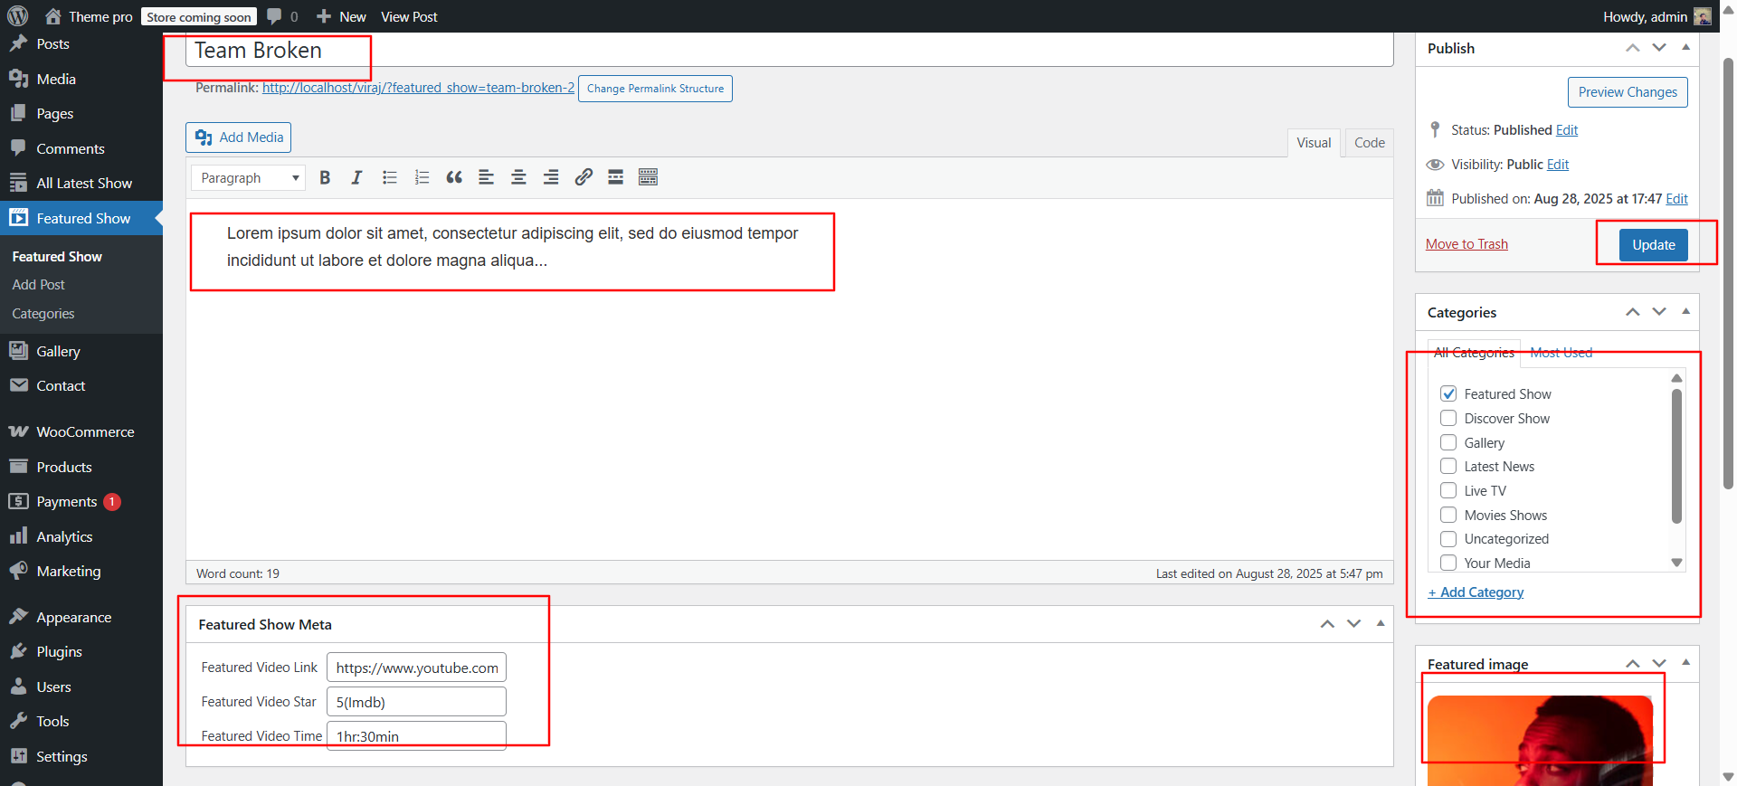This screenshot has height=786, width=1737.
Task: Toggle bold formatting in editor toolbar
Action: (x=325, y=178)
